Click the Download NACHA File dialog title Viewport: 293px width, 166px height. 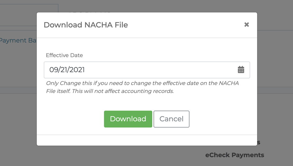click(x=86, y=25)
